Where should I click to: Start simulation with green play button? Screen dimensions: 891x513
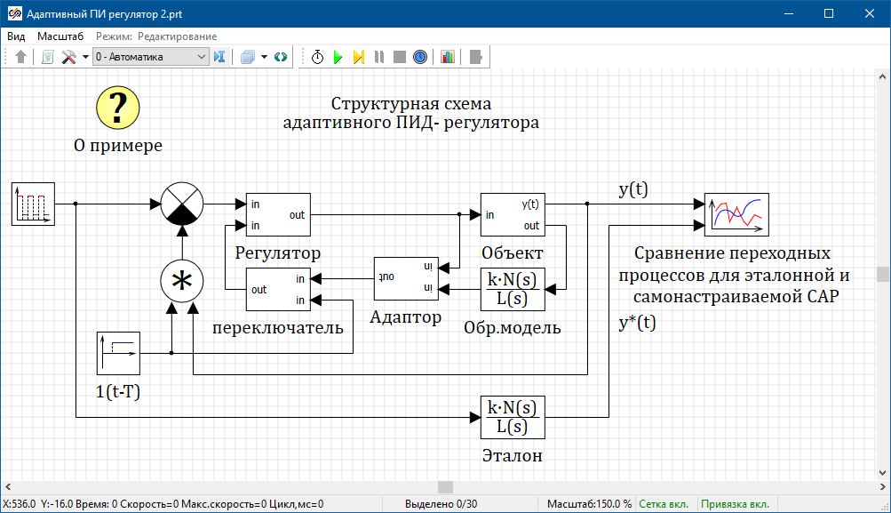pos(338,57)
